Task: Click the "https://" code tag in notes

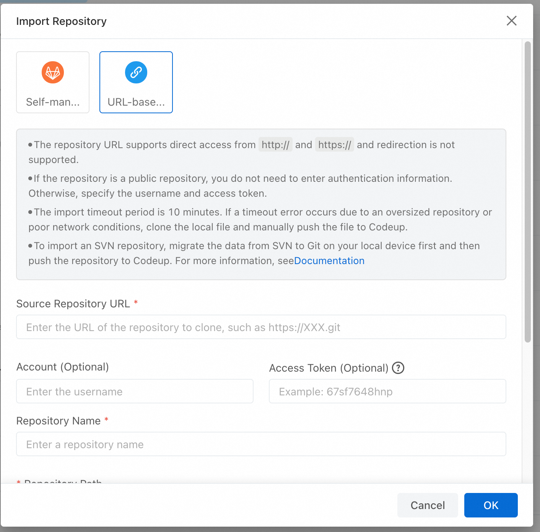Action: click(334, 145)
